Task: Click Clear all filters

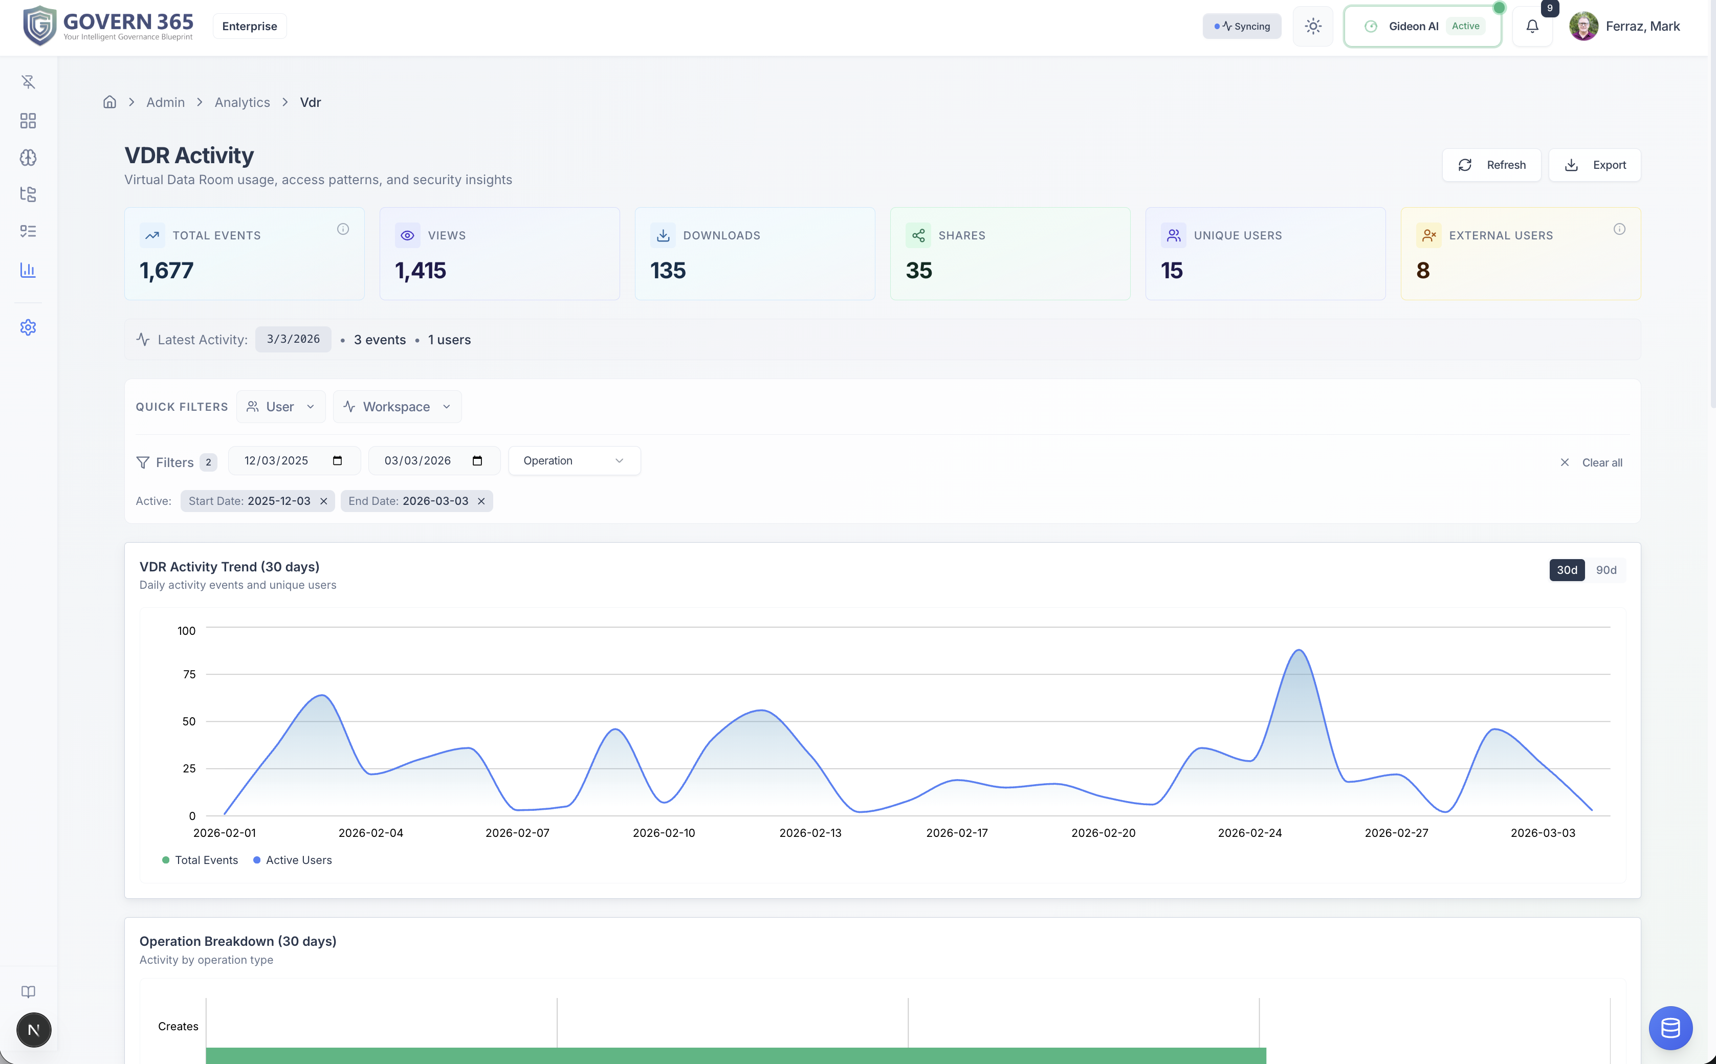Action: [x=1591, y=462]
